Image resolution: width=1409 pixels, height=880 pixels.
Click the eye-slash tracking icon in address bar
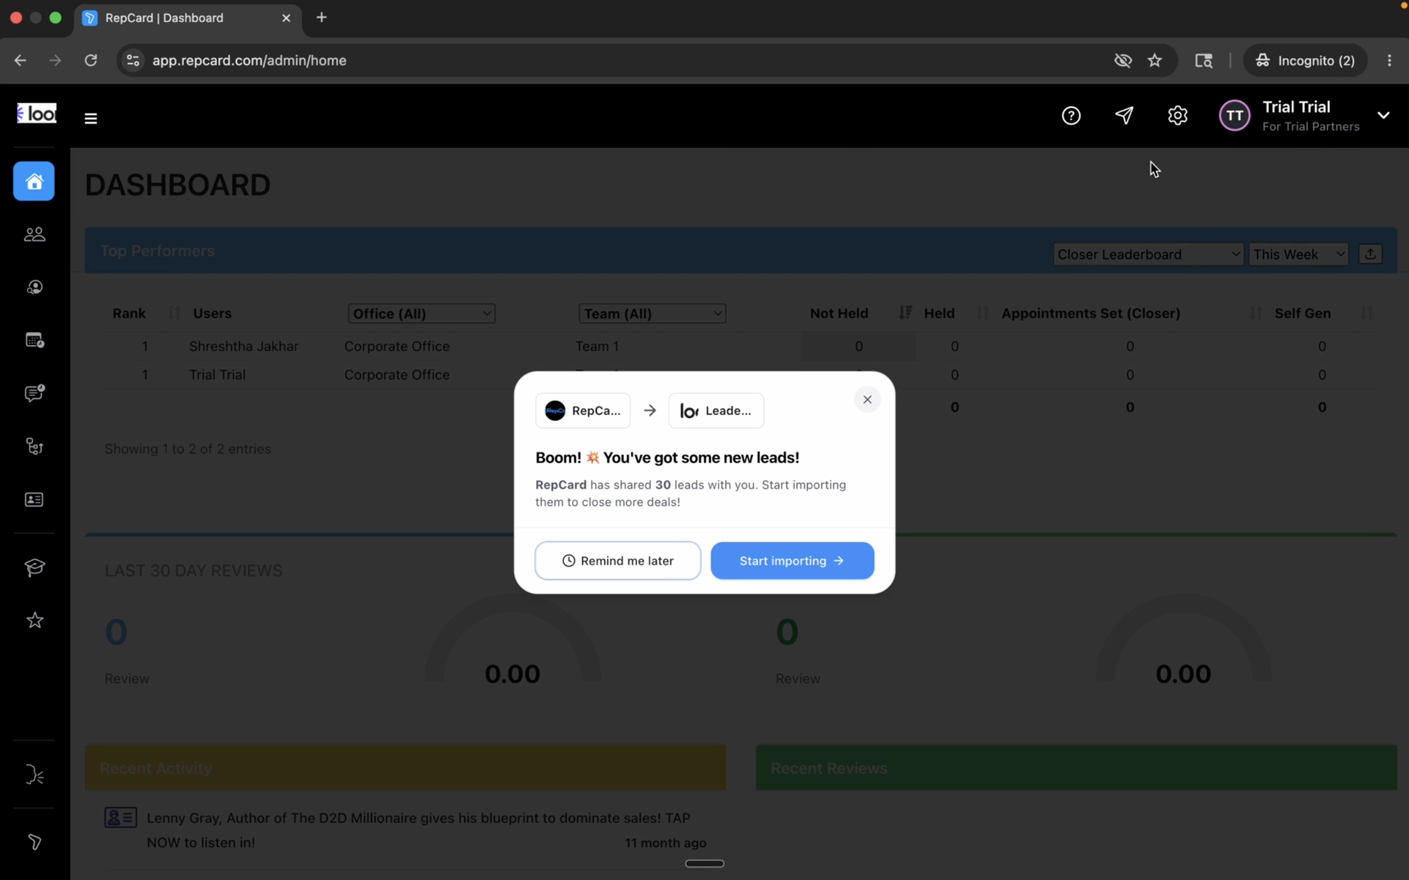1123,61
